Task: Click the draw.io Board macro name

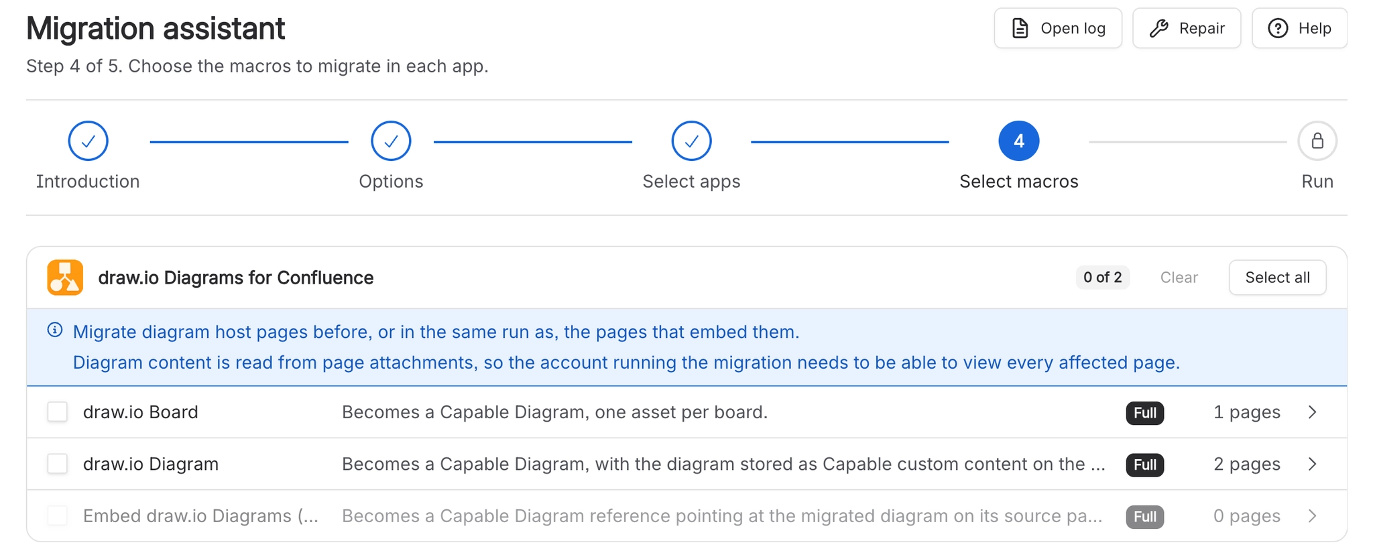Action: tap(141, 412)
